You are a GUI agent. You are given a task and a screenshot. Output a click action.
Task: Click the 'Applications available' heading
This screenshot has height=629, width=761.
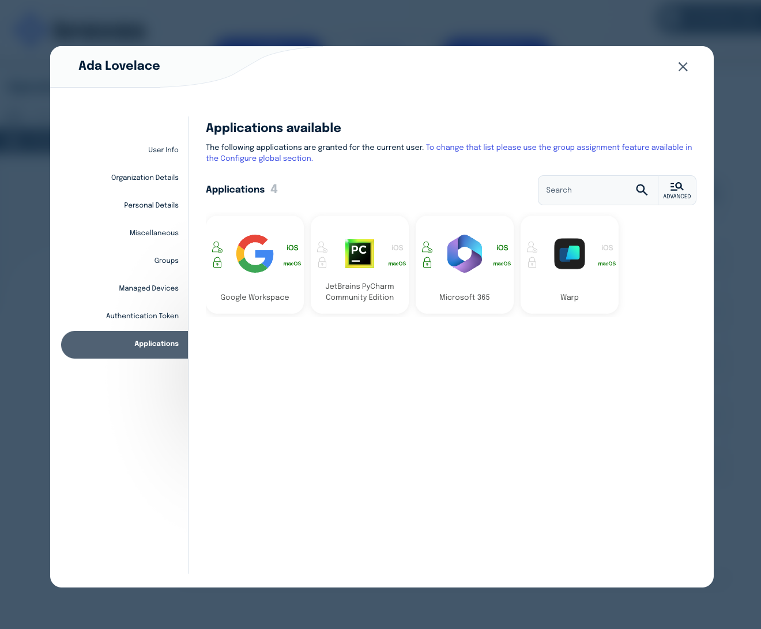[x=273, y=128]
